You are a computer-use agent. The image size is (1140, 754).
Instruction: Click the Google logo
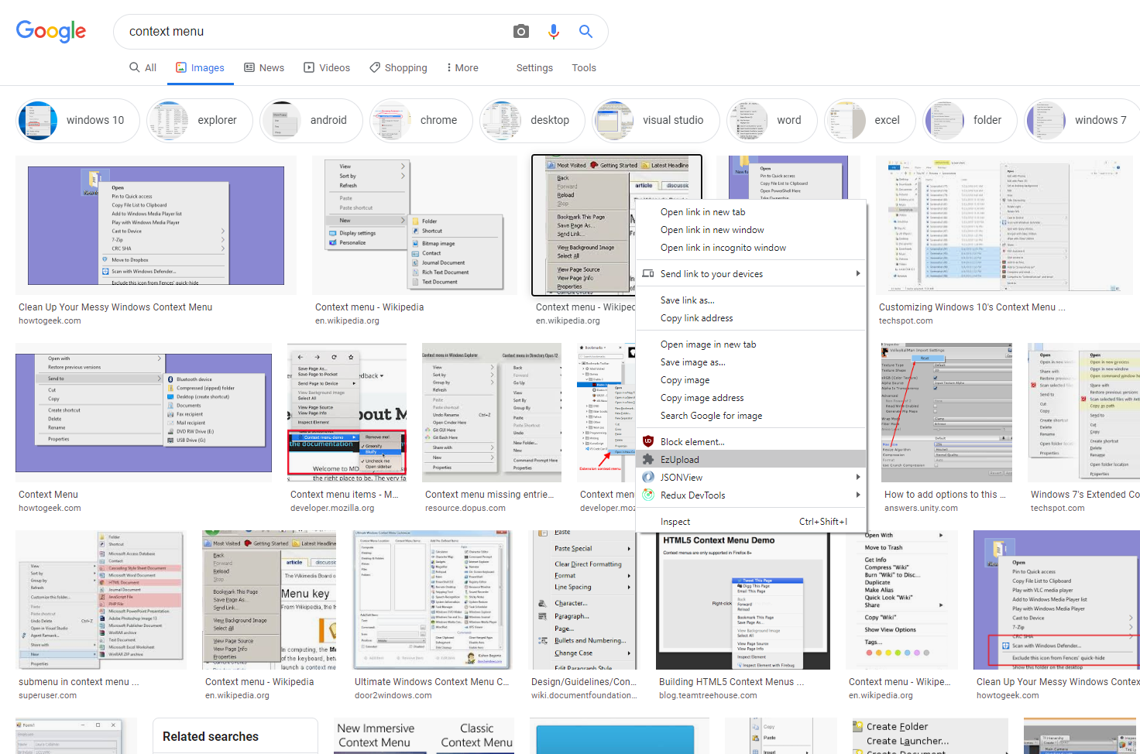(x=51, y=31)
